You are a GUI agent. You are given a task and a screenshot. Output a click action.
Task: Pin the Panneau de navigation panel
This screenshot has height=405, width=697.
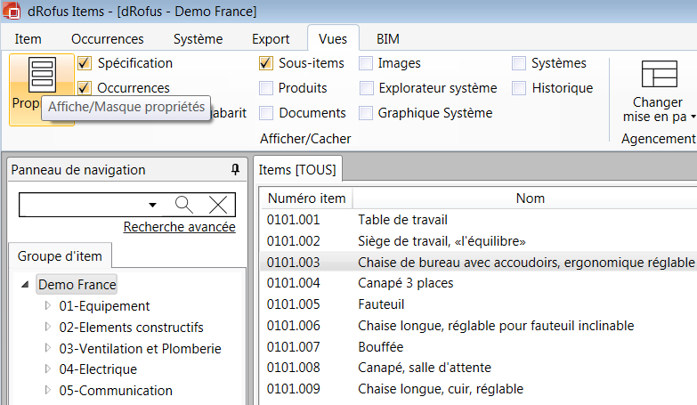(x=235, y=170)
